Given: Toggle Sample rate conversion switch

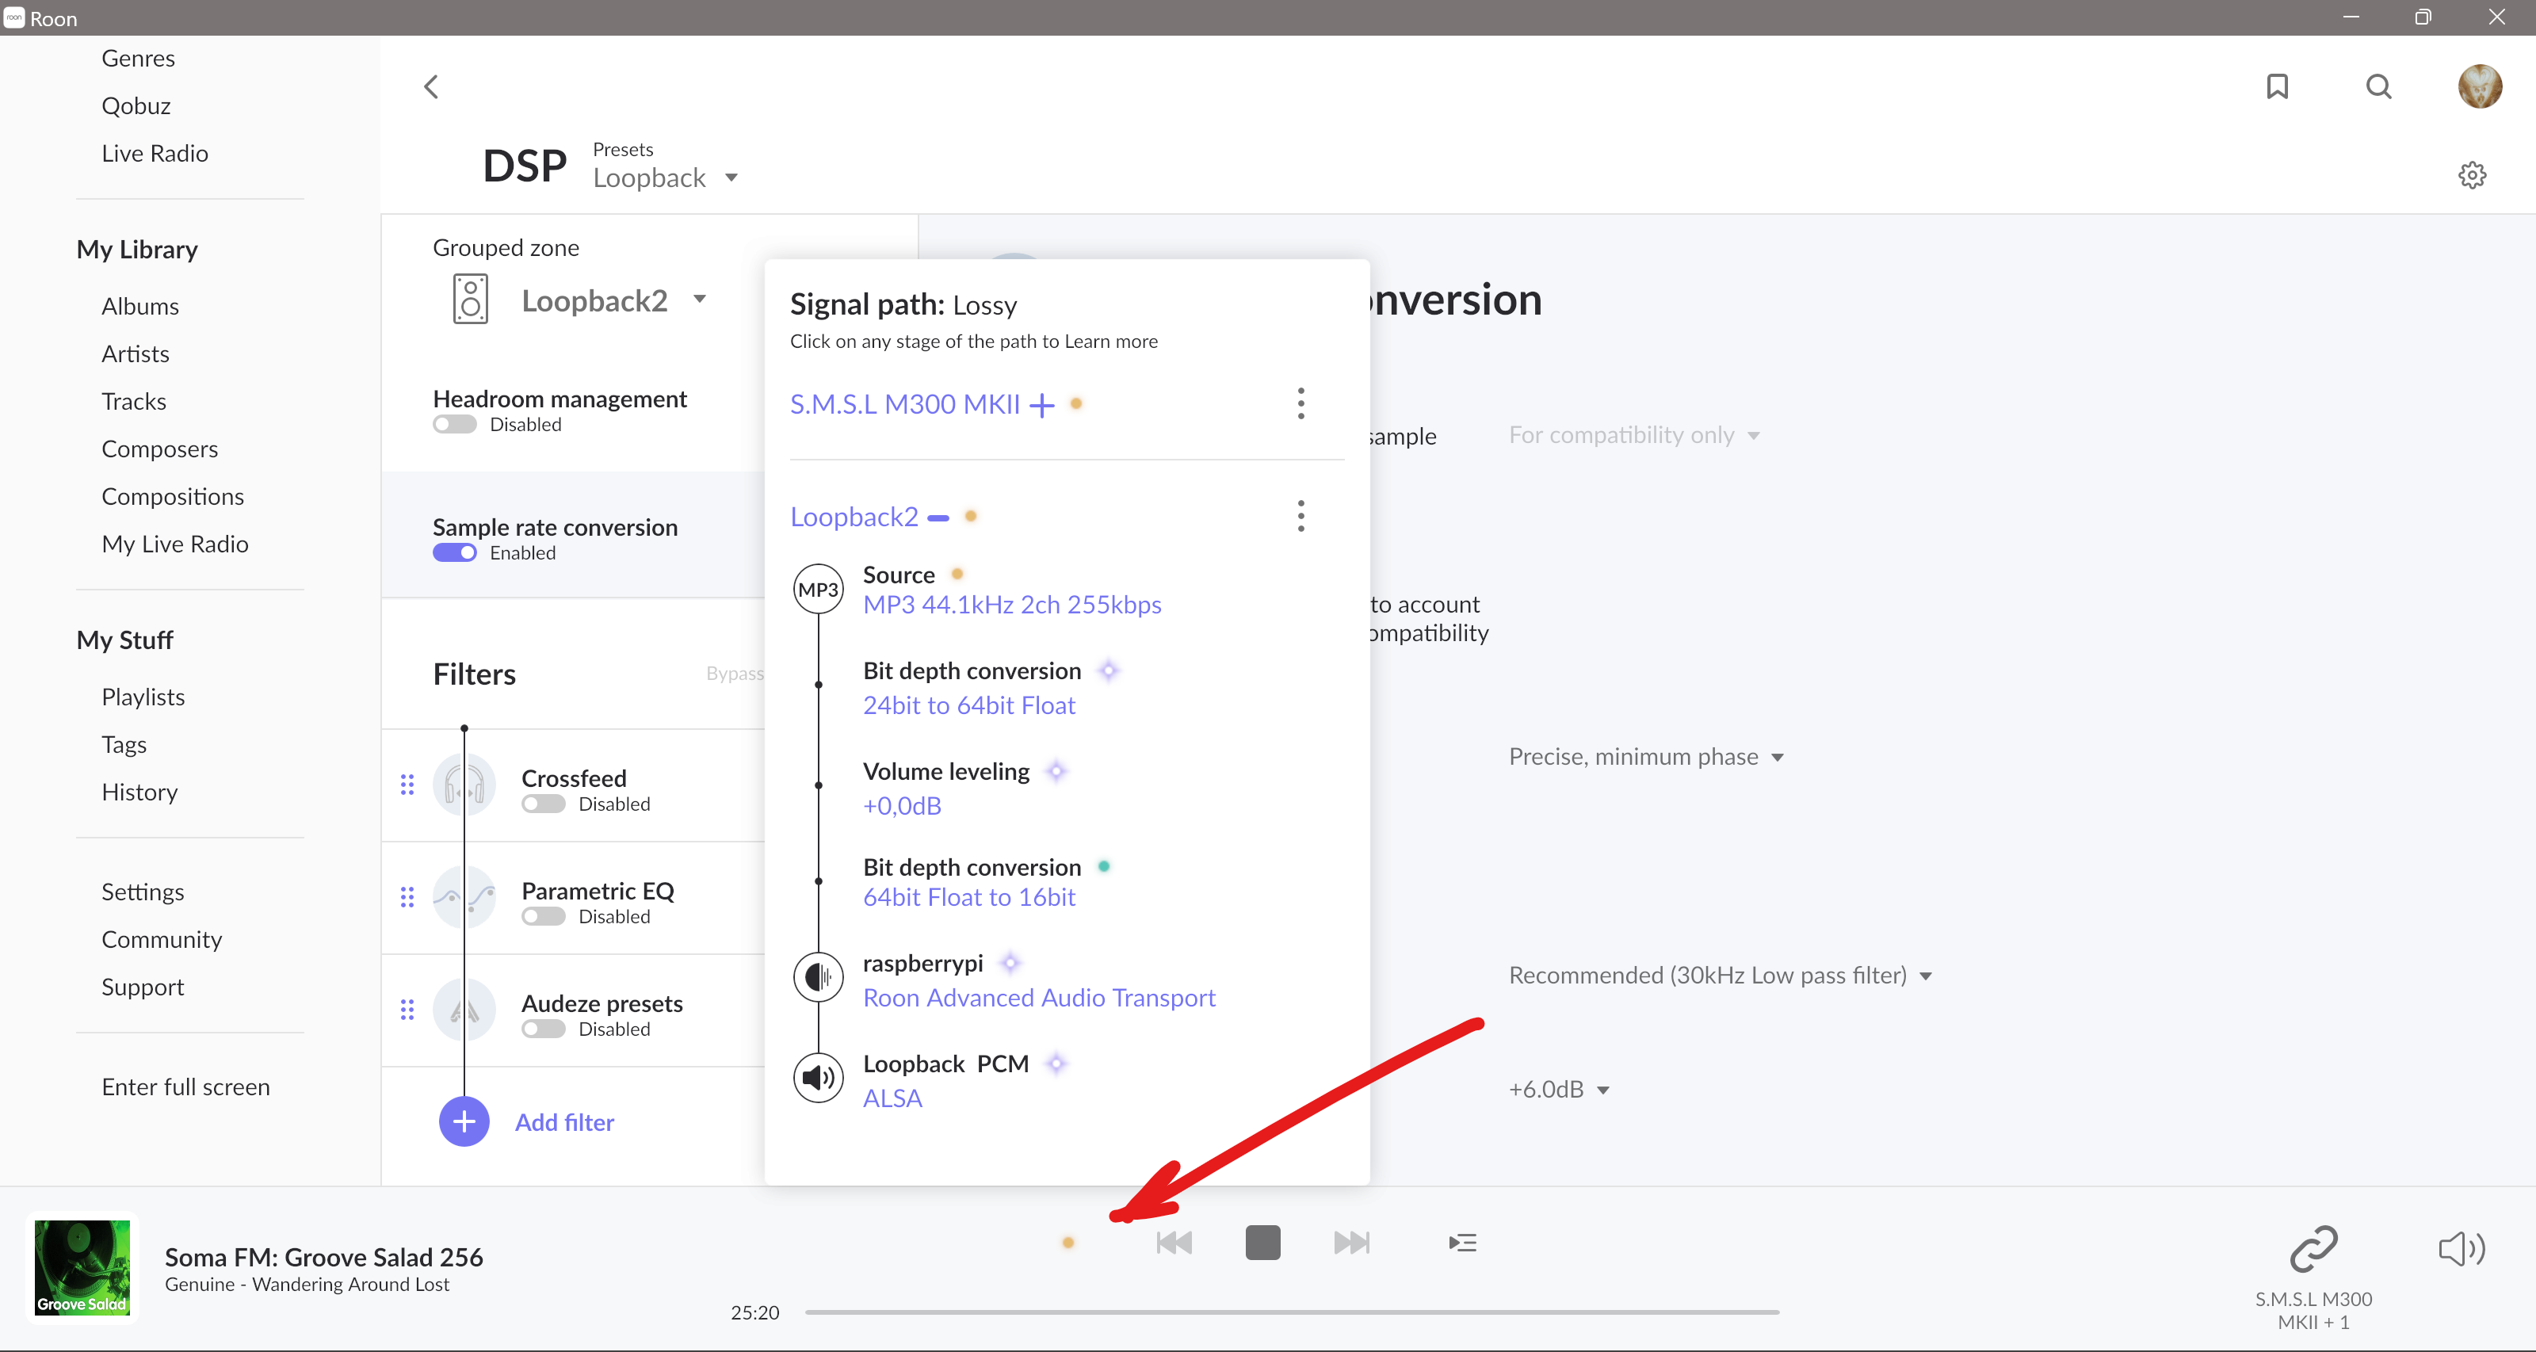Looking at the screenshot, I should pyautogui.click(x=454, y=553).
